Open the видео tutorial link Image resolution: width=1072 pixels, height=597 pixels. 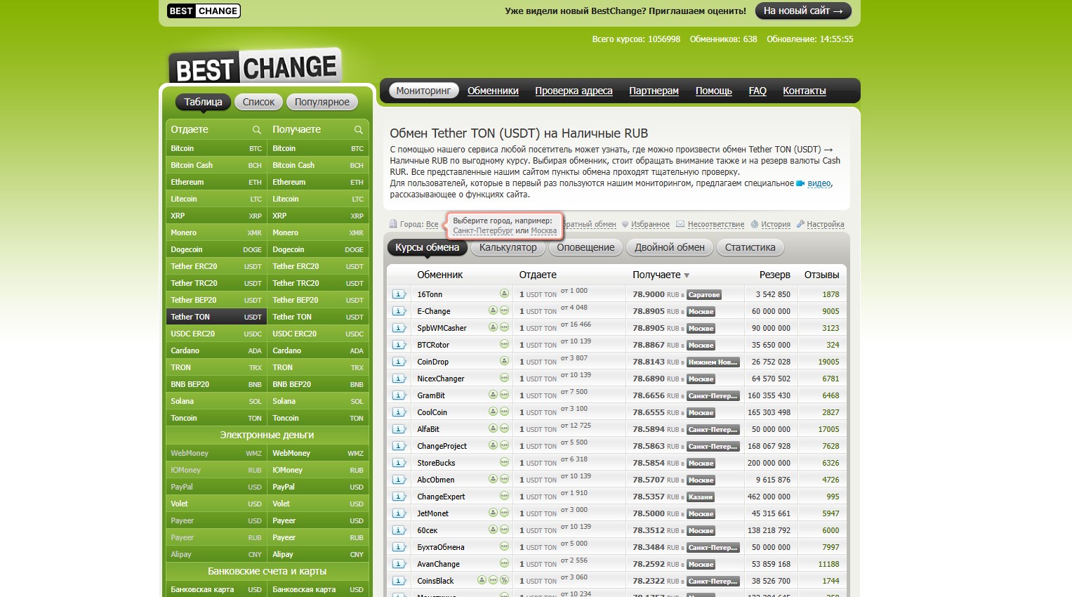pyautogui.click(x=819, y=183)
